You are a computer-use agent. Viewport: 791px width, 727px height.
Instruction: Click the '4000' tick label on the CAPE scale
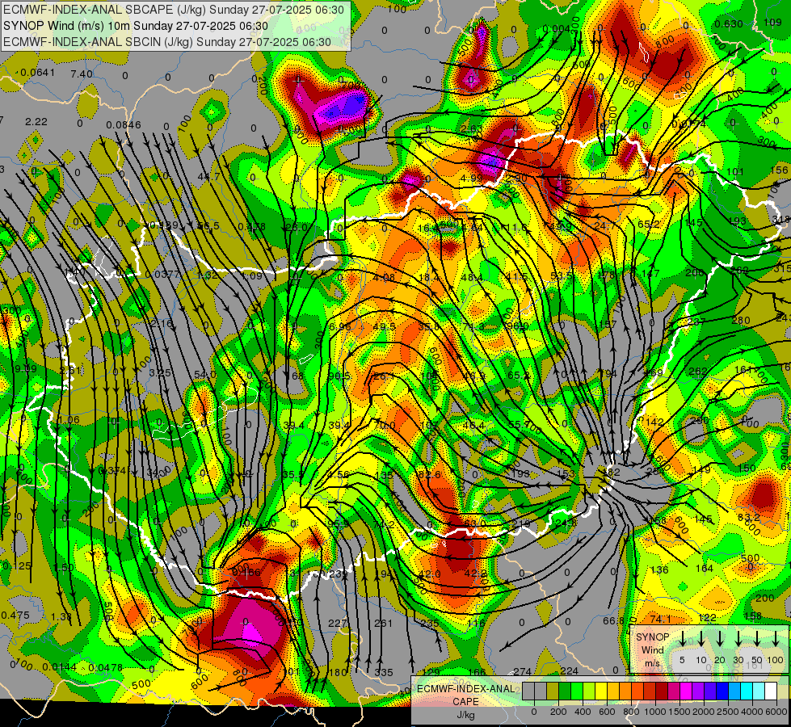click(753, 712)
